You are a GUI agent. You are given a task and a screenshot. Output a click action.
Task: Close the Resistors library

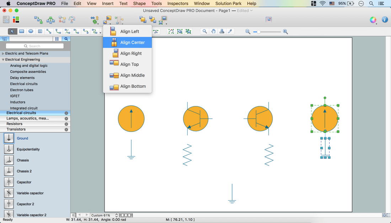point(66,124)
